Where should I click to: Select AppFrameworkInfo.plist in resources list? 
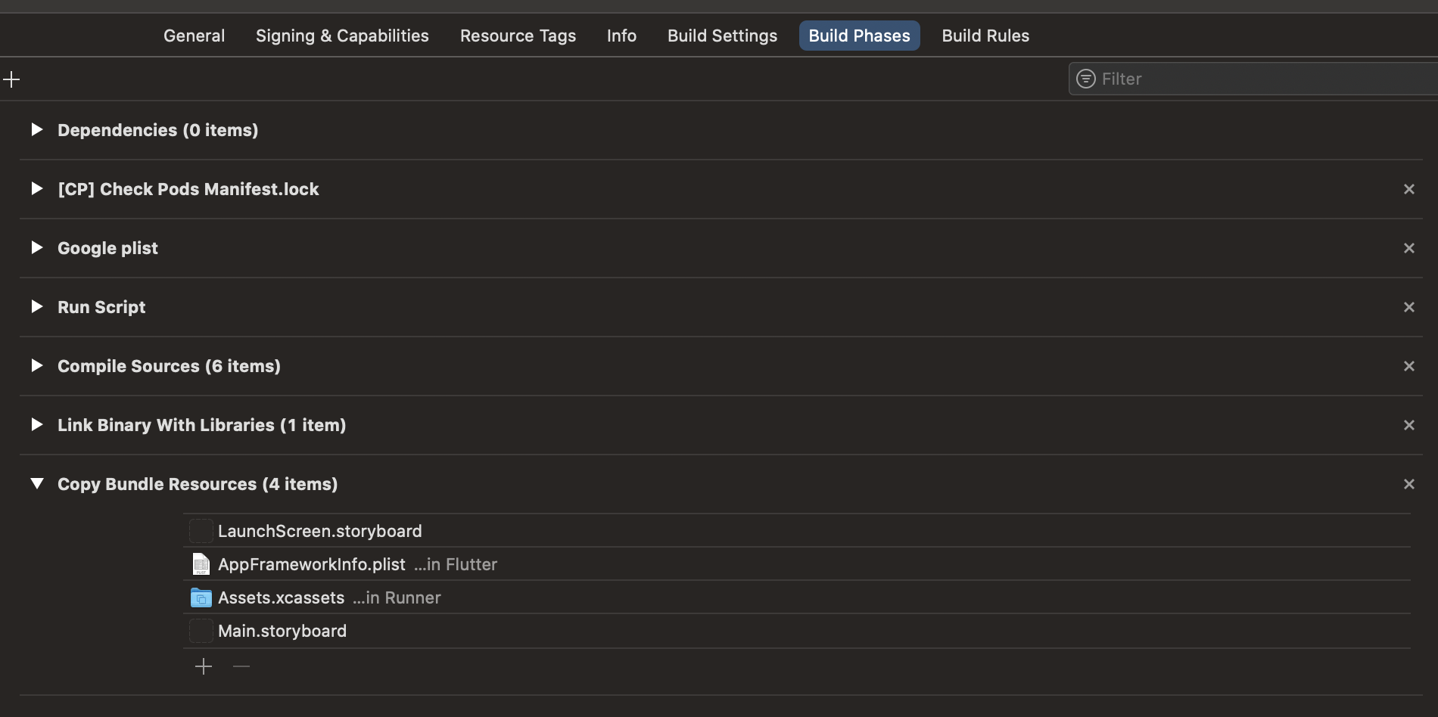312,564
